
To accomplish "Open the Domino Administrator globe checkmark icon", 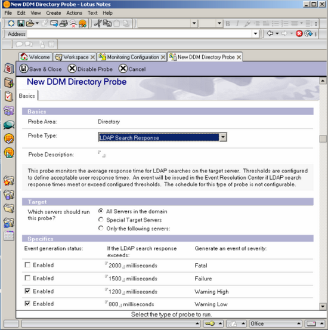I will pos(9,138).
